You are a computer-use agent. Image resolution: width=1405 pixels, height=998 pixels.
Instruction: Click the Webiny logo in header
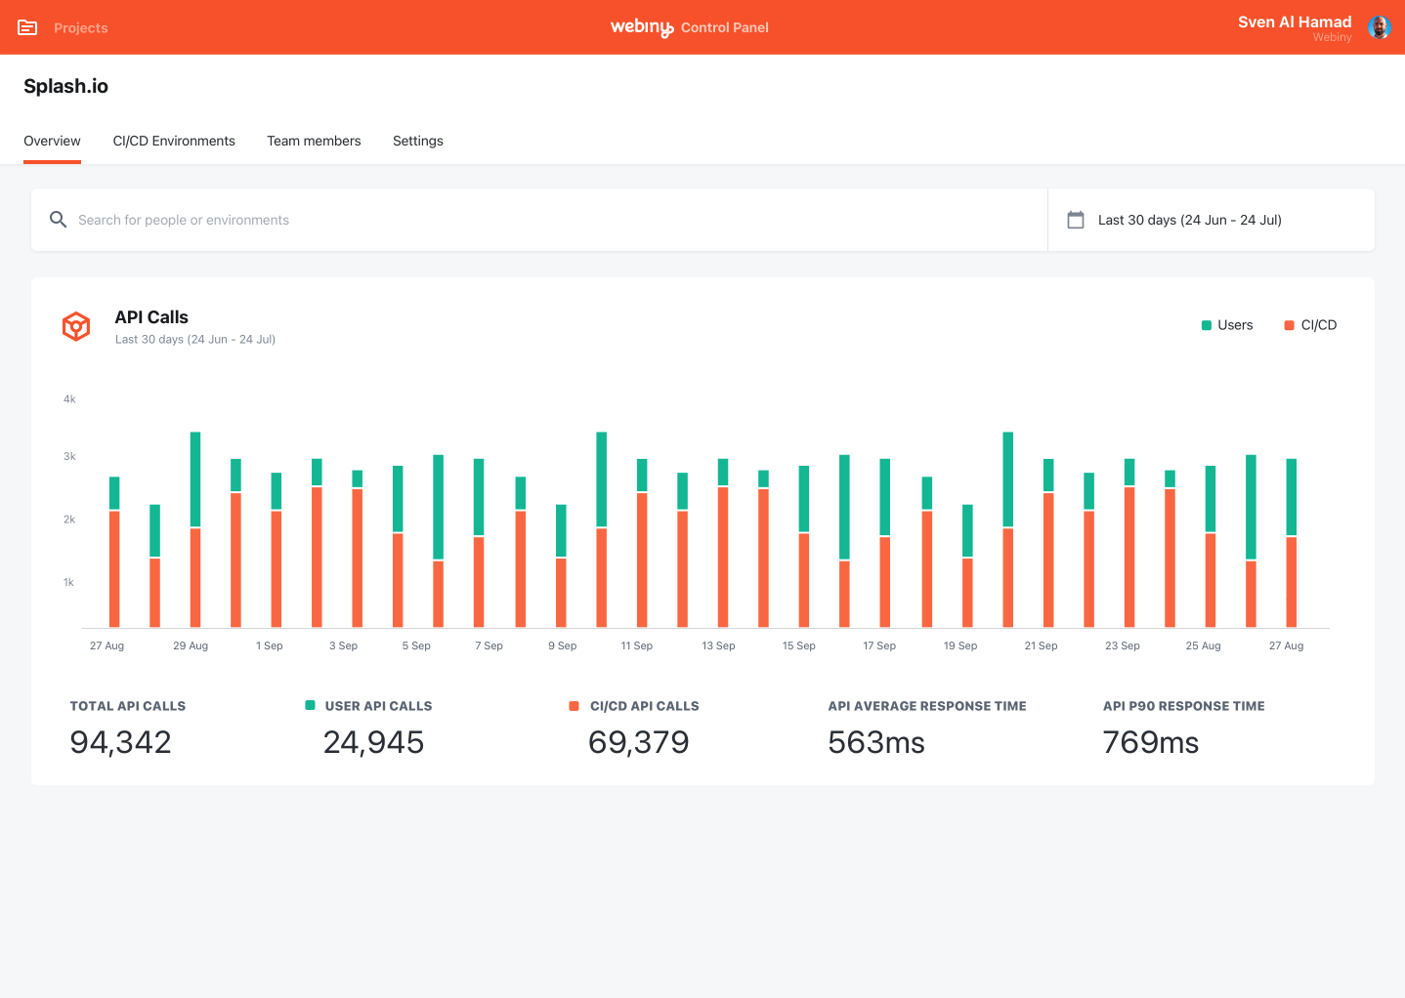tap(641, 27)
